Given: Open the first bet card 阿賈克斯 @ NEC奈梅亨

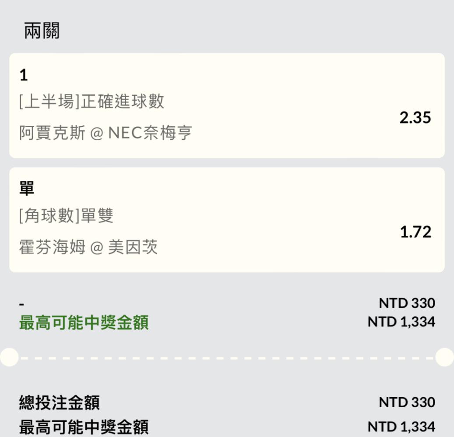Looking at the screenshot, I should [x=227, y=105].
